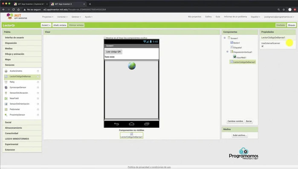Click Subir archivo button
The image size is (298, 169).
coord(240,135)
